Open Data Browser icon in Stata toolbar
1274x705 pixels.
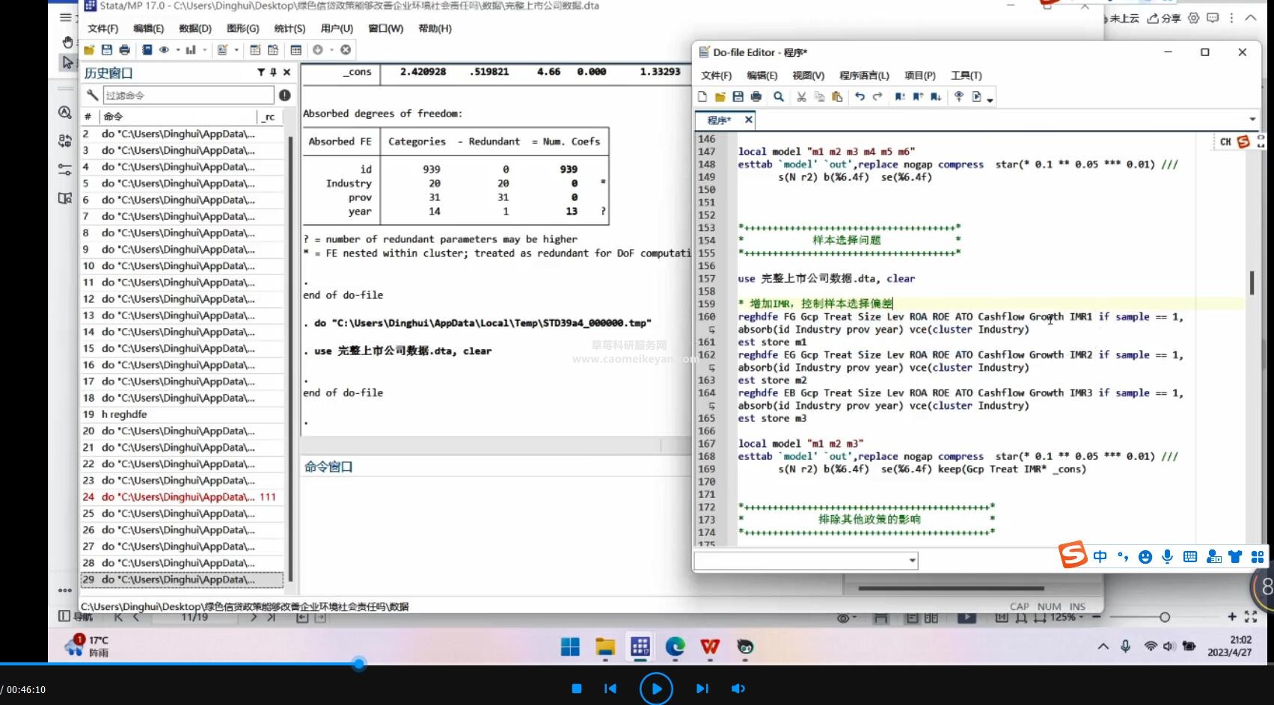273,50
